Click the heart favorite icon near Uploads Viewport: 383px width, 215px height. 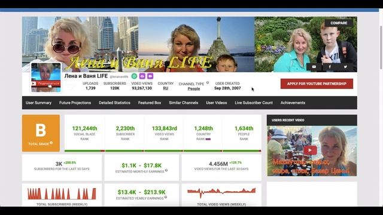pos(71,86)
